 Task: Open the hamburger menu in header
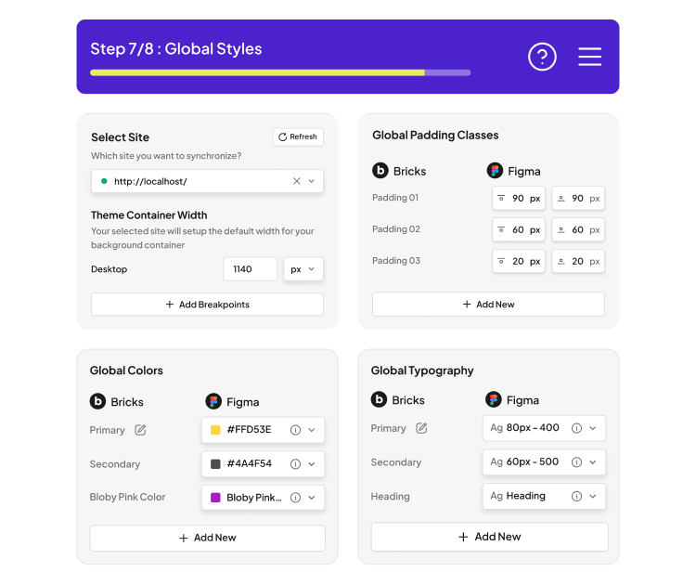pos(590,57)
